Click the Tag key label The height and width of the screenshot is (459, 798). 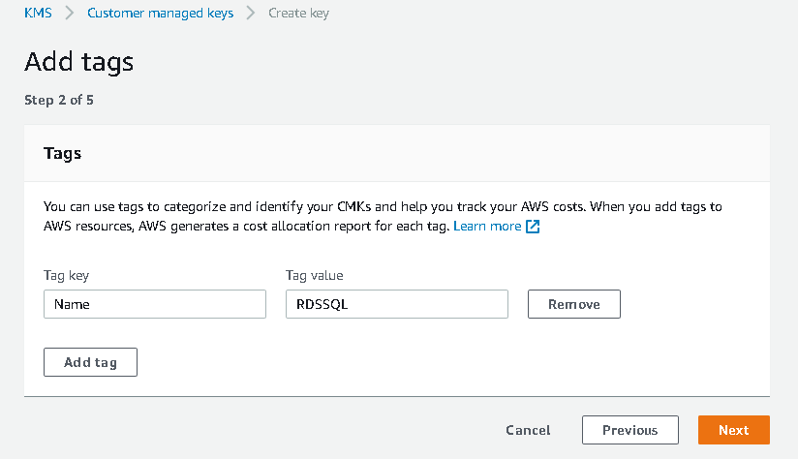pos(66,275)
